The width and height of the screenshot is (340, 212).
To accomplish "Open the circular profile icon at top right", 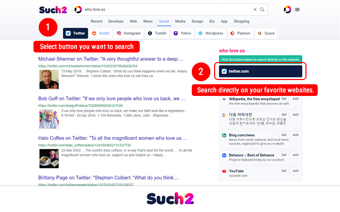I will pyautogui.click(x=287, y=10).
